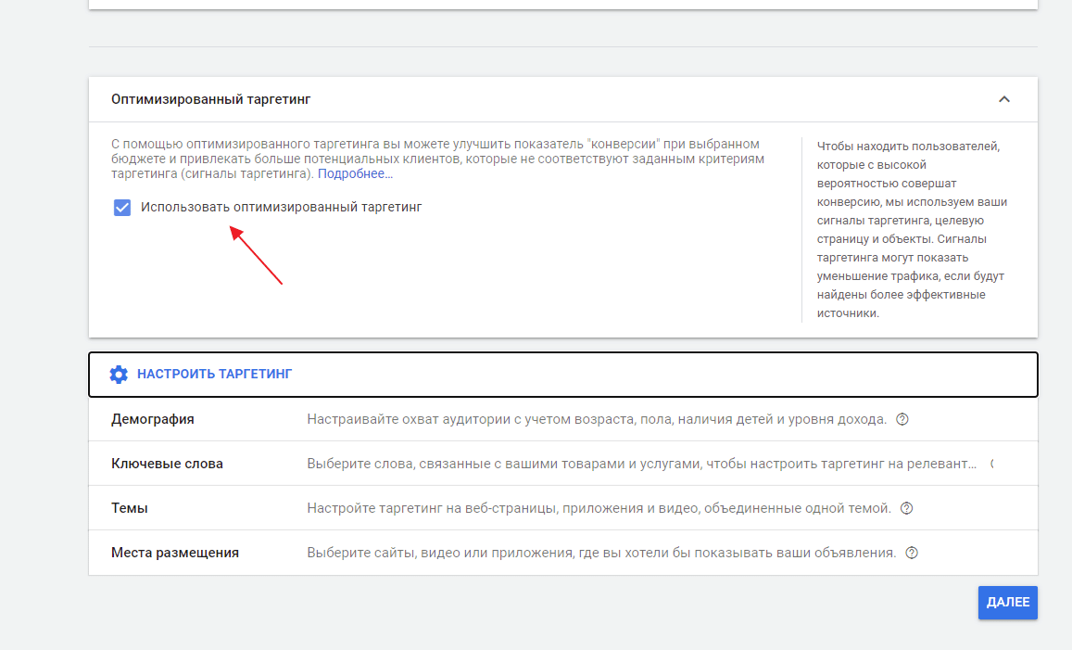Click the gear icon beside Настроить таргетинг

(x=119, y=374)
